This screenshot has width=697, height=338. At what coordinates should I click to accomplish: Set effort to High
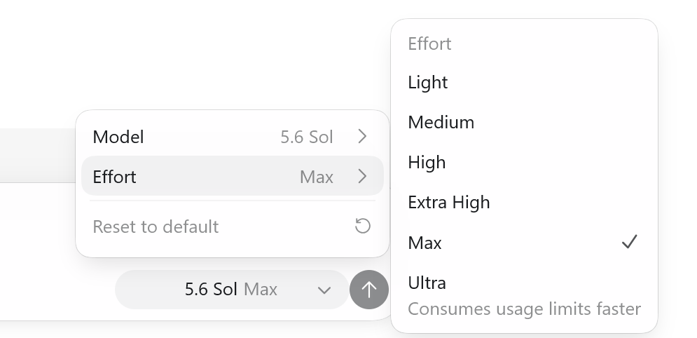[524, 162]
